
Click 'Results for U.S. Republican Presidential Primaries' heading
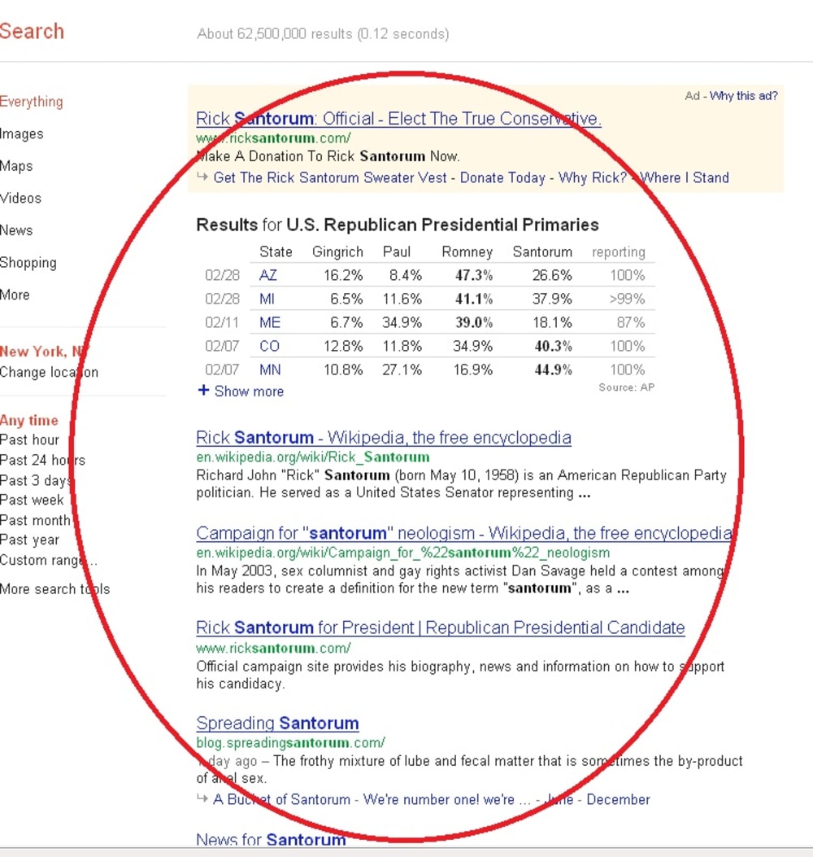(398, 225)
